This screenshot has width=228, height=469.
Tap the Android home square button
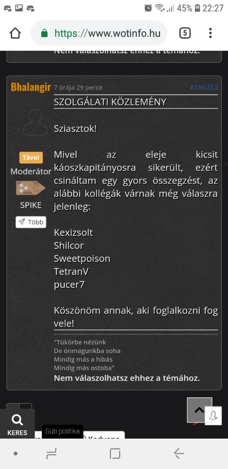pyautogui.click(x=115, y=454)
